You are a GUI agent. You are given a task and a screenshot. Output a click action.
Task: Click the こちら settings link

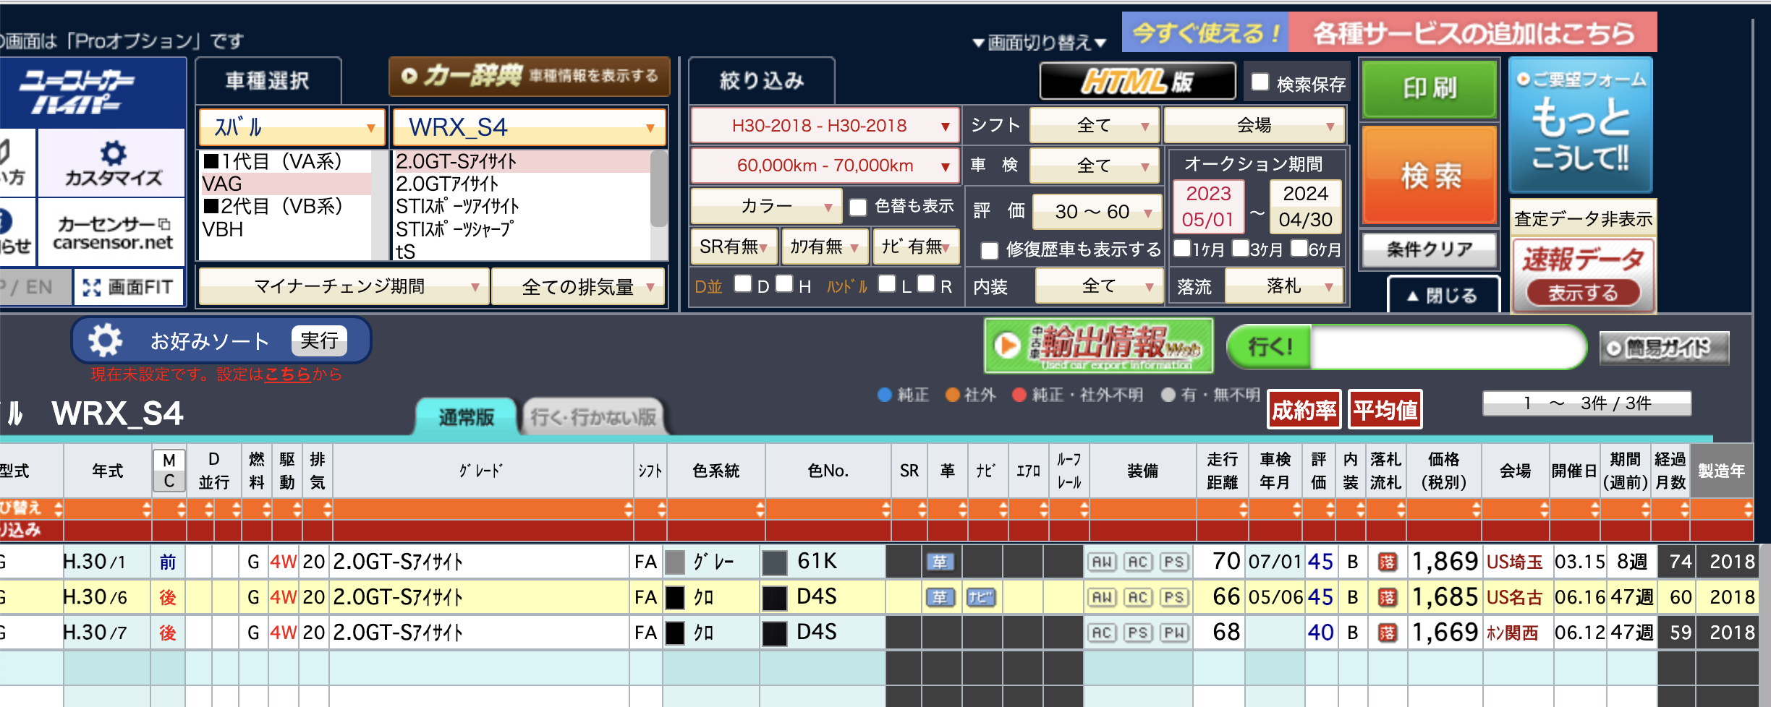point(287,374)
